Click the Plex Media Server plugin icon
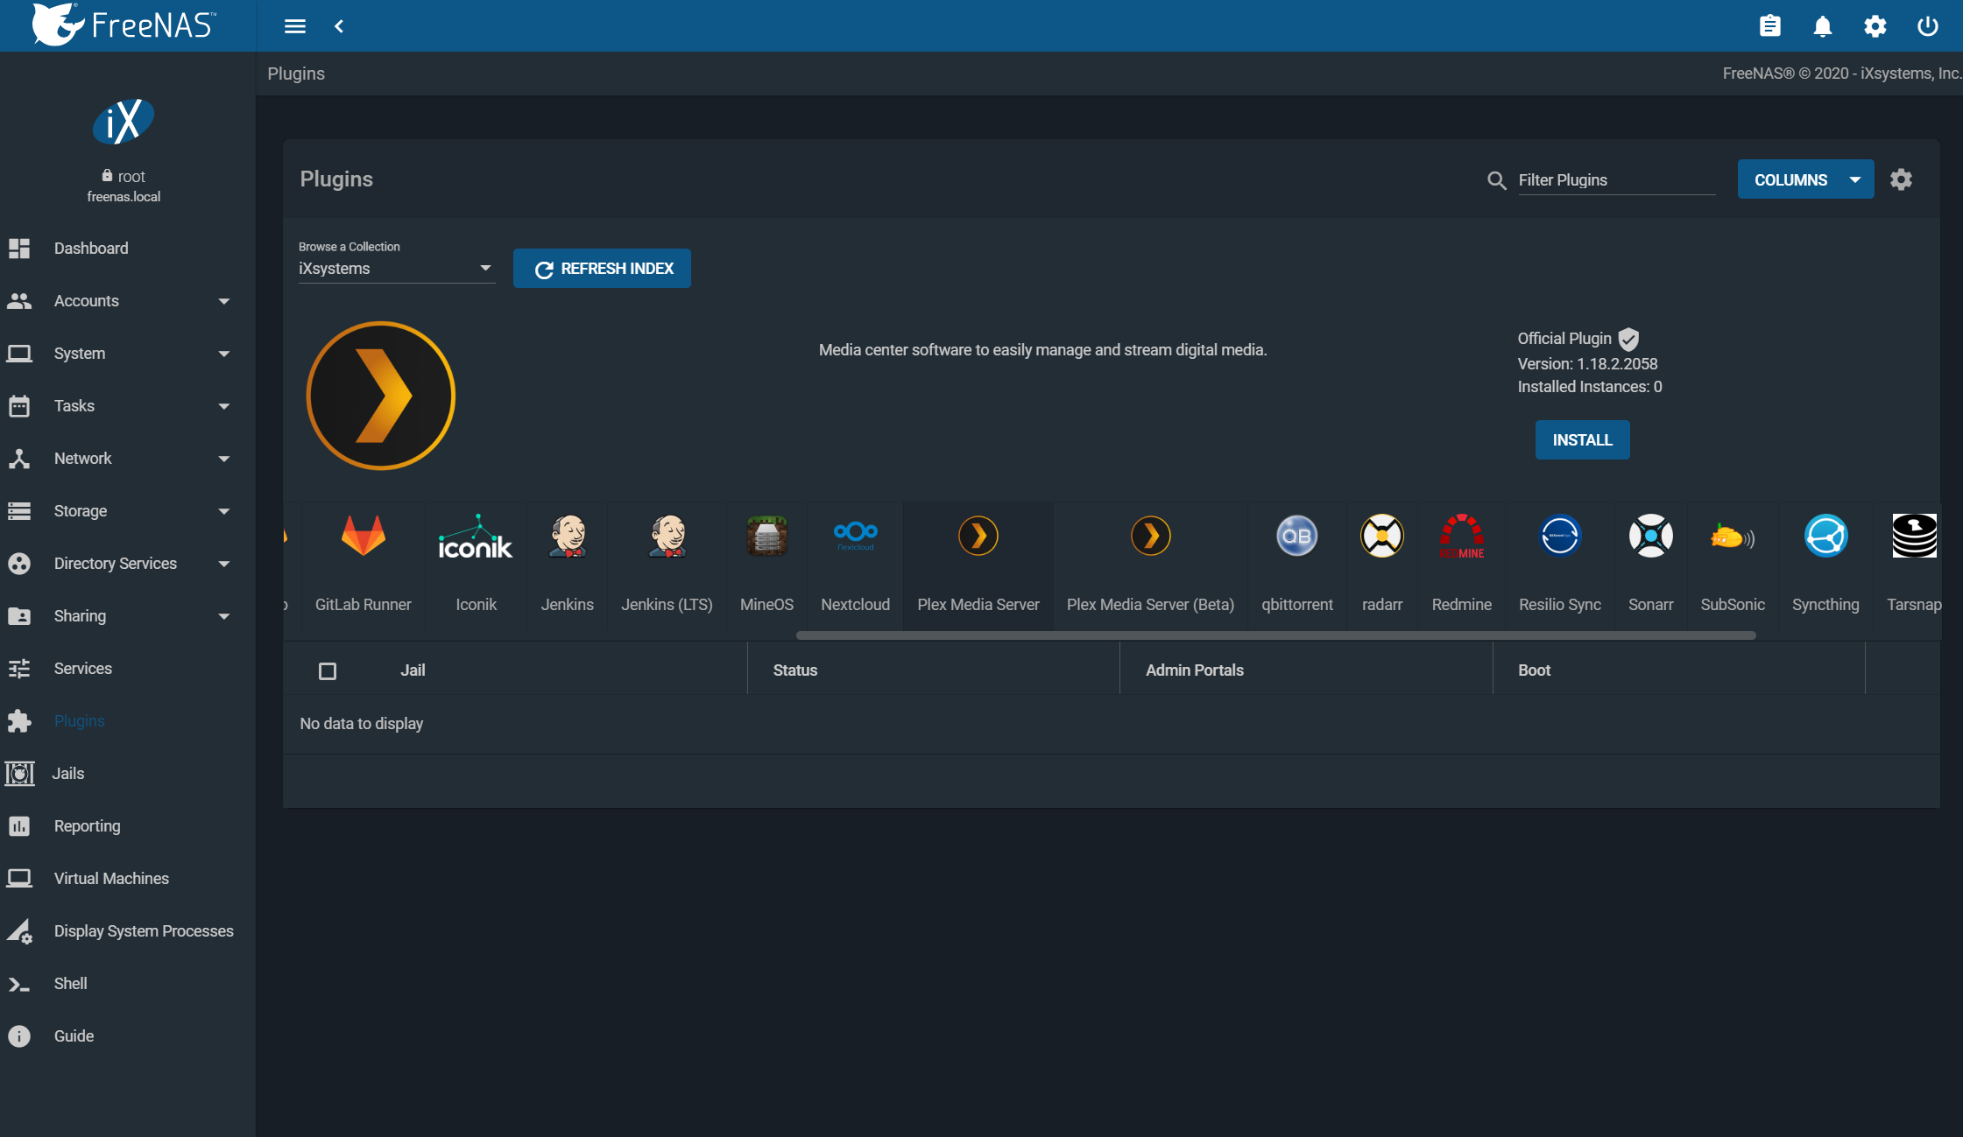Viewport: 1963px width, 1137px height. (976, 536)
